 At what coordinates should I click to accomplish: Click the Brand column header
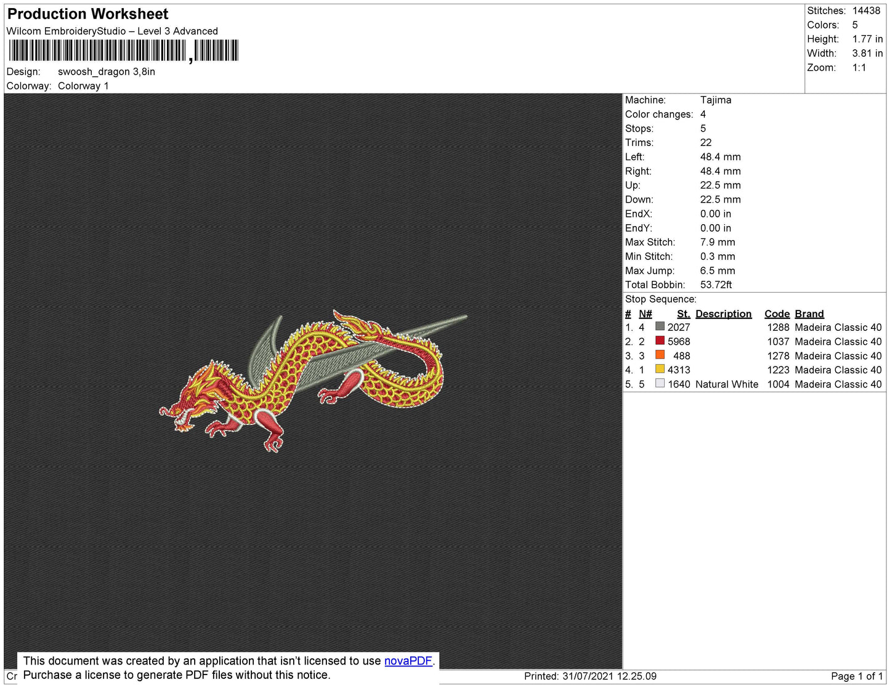pyautogui.click(x=809, y=314)
